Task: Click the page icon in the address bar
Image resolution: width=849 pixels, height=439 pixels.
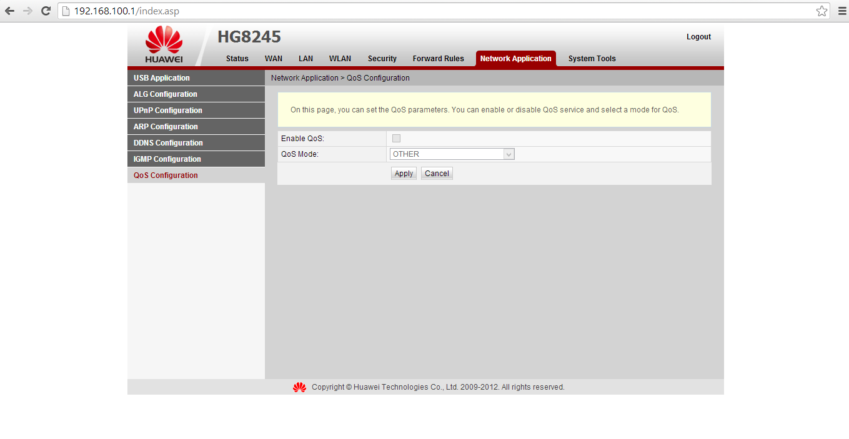Action: point(65,11)
